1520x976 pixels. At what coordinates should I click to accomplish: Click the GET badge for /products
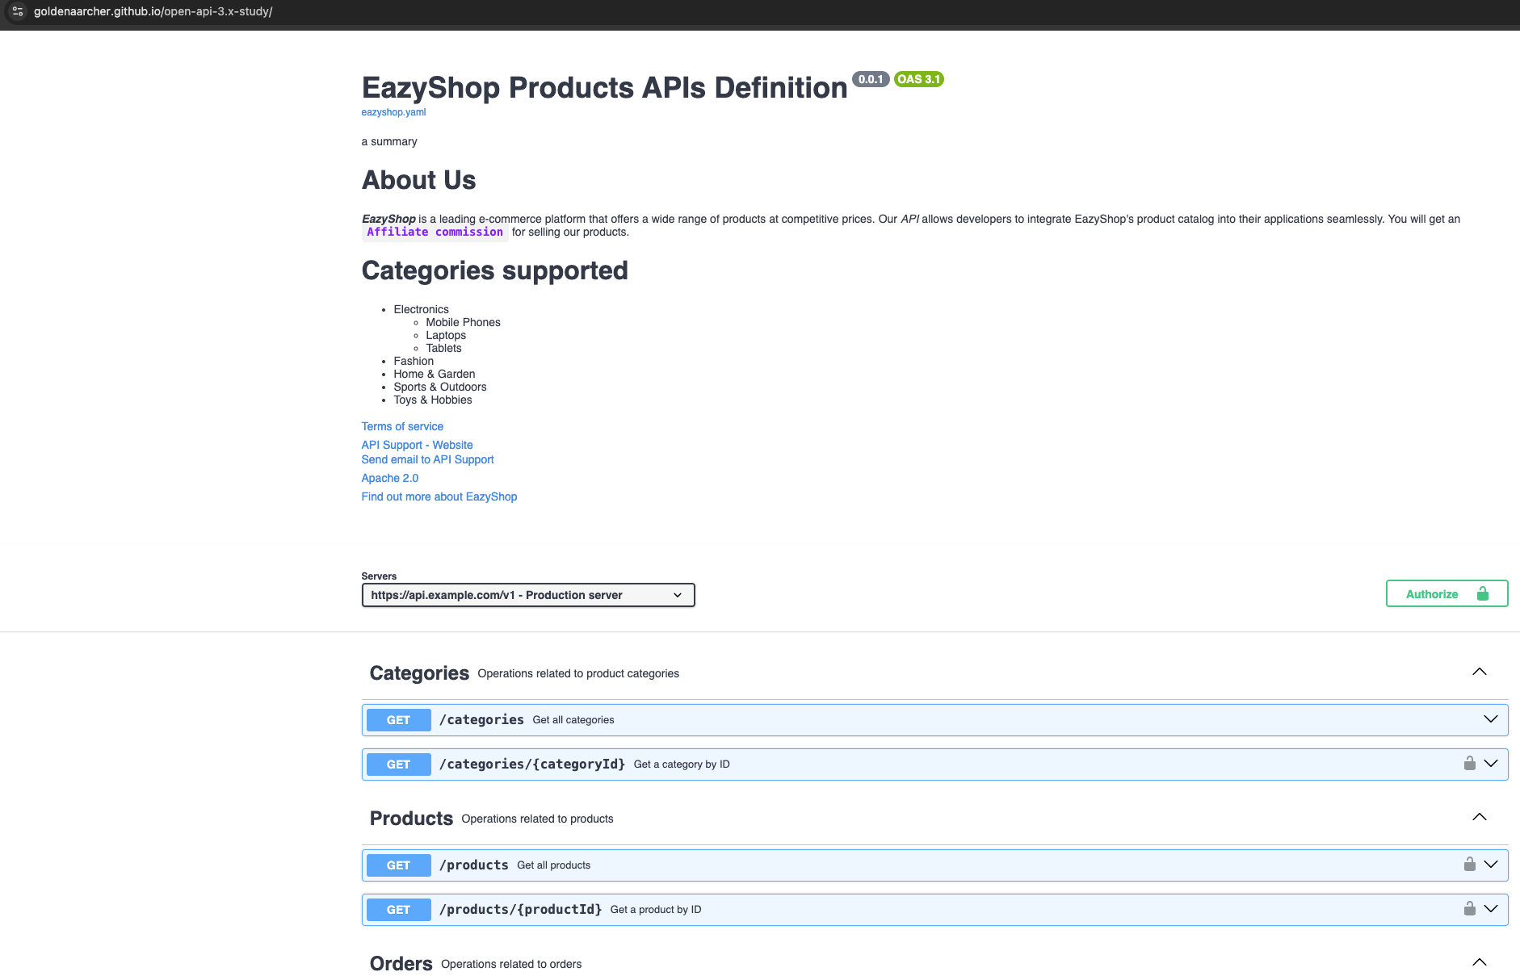(398, 865)
